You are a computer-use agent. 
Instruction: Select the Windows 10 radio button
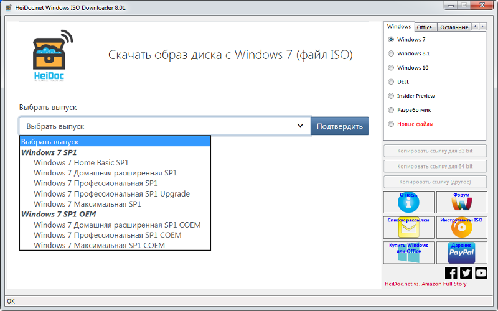391,68
